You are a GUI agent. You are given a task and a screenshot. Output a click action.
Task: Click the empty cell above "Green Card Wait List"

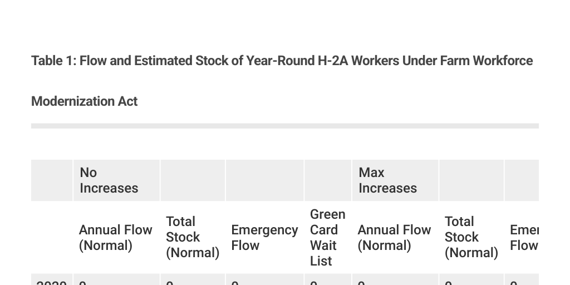(x=328, y=180)
